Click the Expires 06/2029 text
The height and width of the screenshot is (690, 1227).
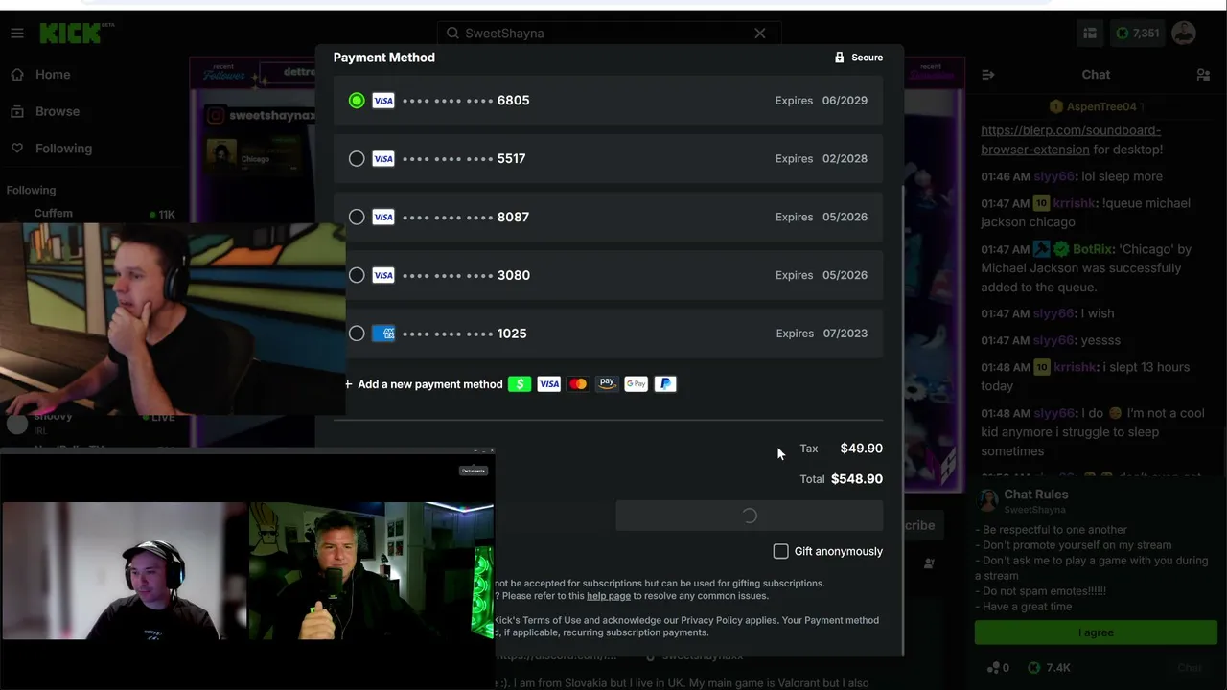coord(822,101)
